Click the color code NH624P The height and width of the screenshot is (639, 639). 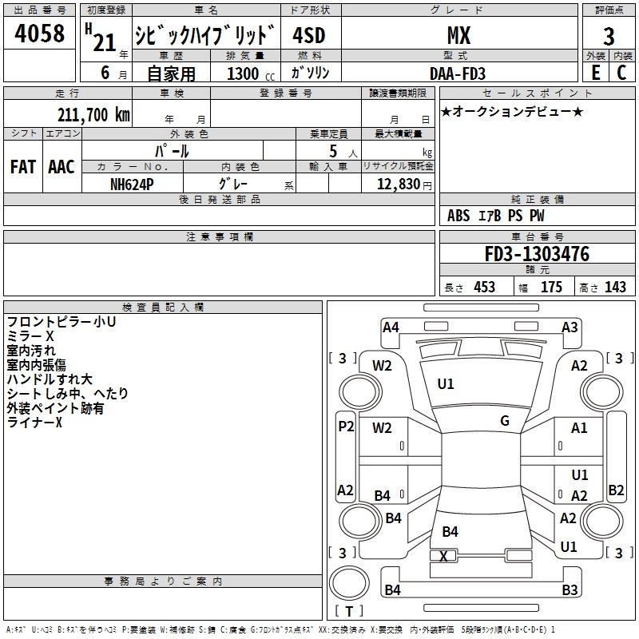(x=133, y=184)
